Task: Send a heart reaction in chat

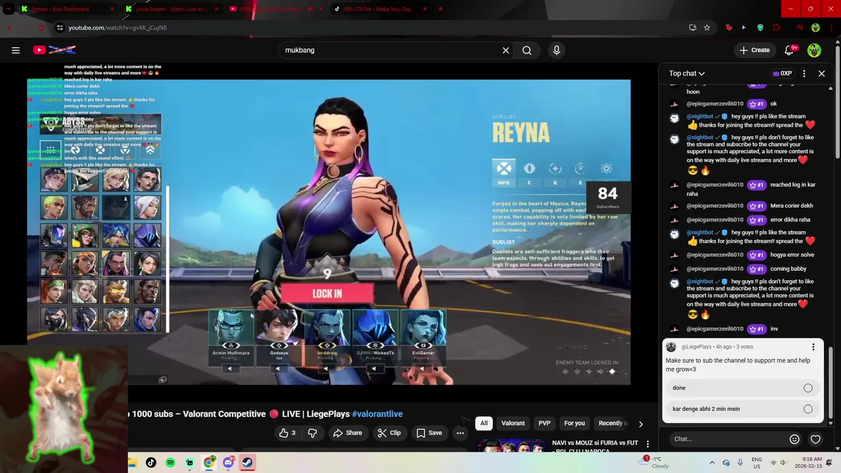Action: tap(815, 439)
